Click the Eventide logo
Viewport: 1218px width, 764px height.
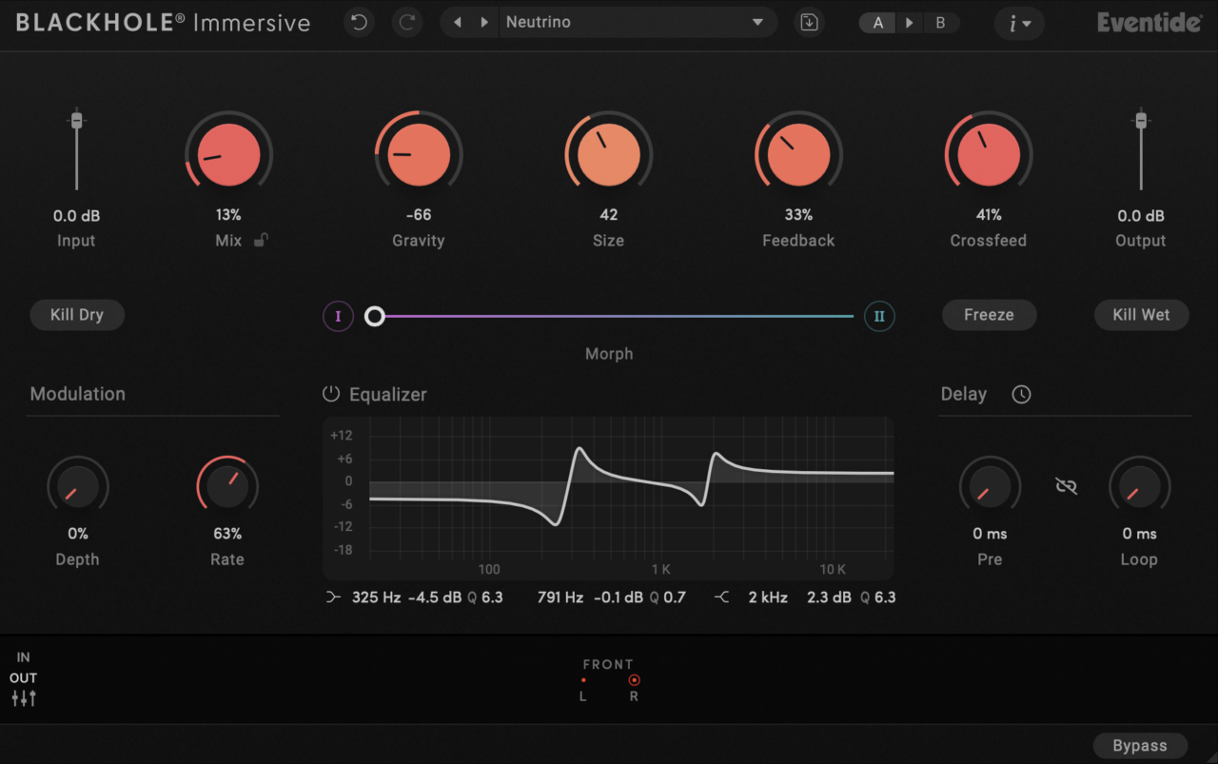tap(1149, 22)
